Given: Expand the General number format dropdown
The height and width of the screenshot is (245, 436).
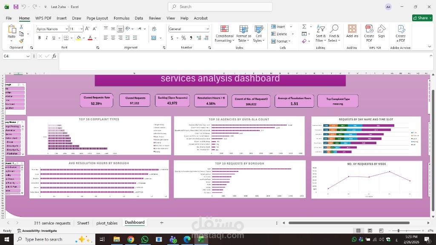Looking at the screenshot, I should point(207,28).
